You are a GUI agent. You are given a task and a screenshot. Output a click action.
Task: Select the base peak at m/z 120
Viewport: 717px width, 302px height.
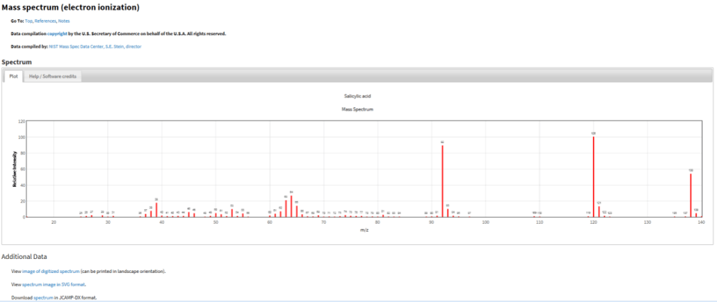594,177
